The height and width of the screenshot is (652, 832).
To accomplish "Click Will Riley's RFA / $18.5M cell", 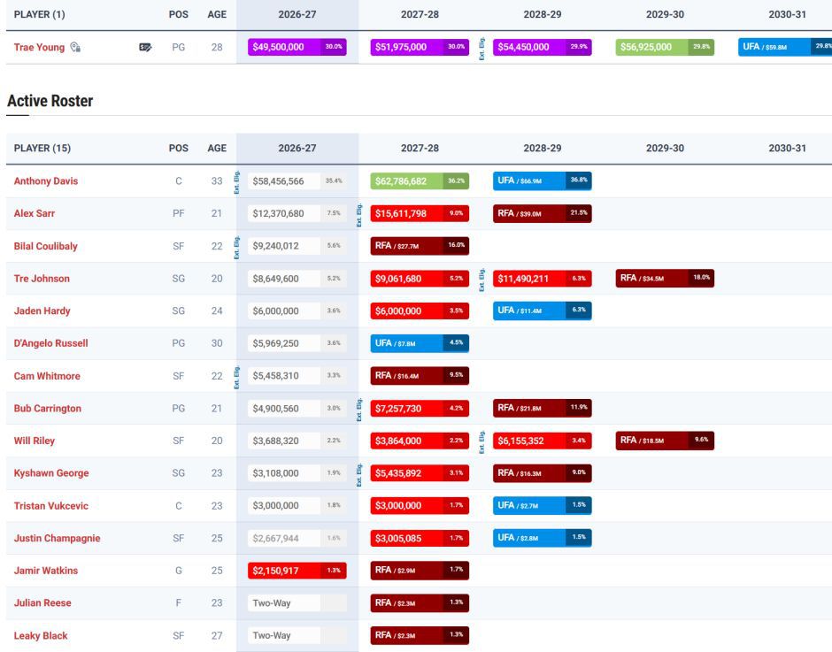I will 665,441.
